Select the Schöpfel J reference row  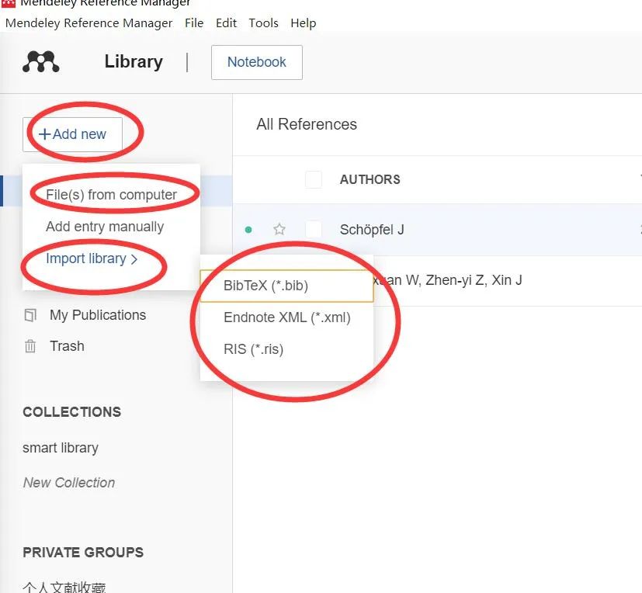coord(437,230)
